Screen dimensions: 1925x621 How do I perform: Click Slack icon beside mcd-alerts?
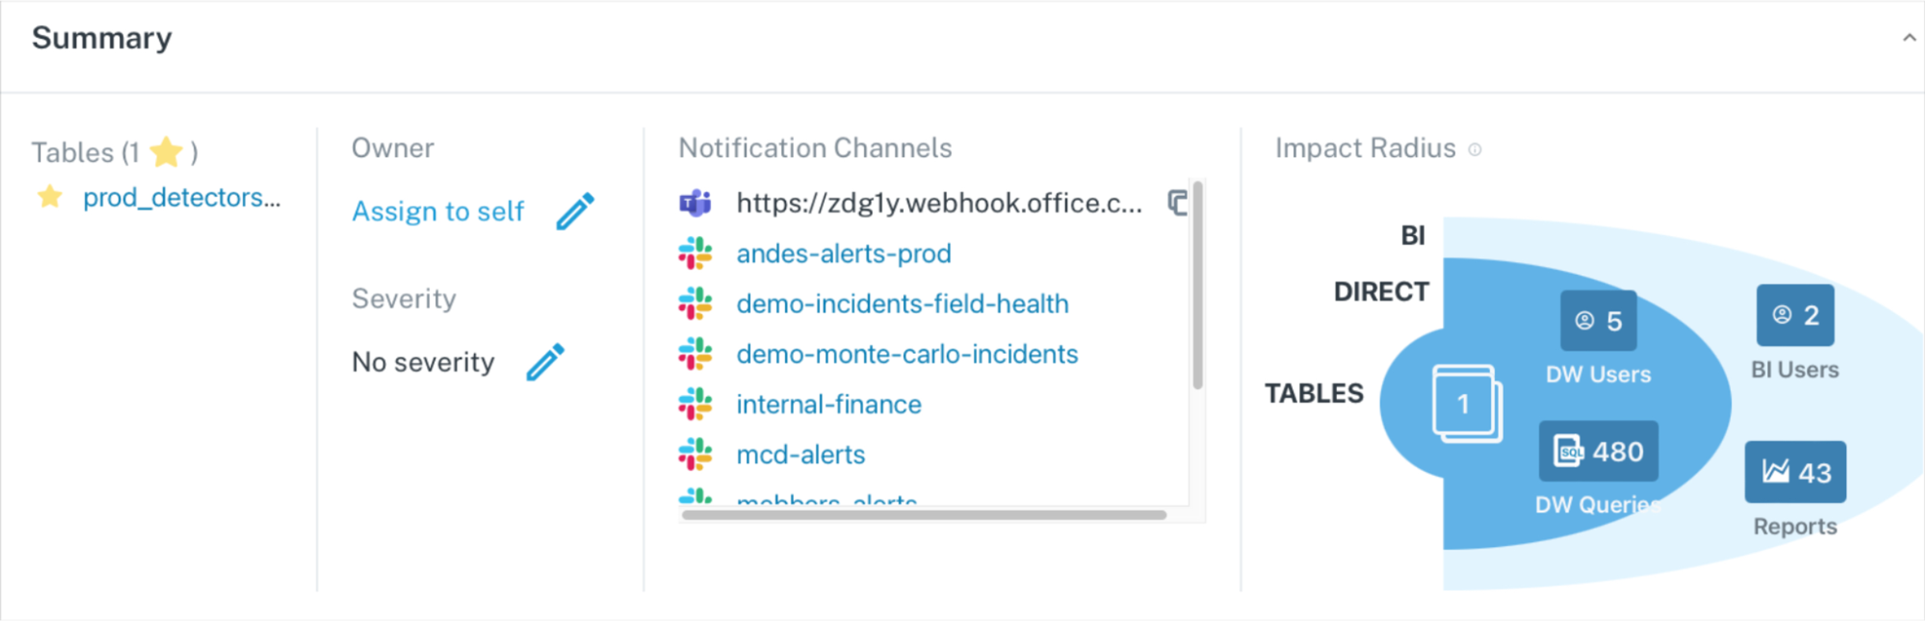point(695,454)
